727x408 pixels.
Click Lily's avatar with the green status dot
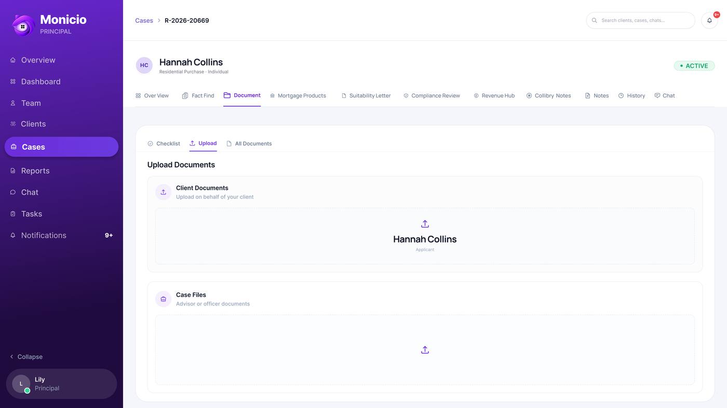pyautogui.click(x=21, y=384)
